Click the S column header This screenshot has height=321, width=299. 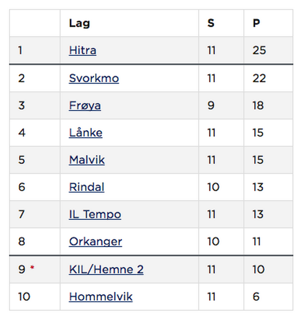[x=211, y=23]
